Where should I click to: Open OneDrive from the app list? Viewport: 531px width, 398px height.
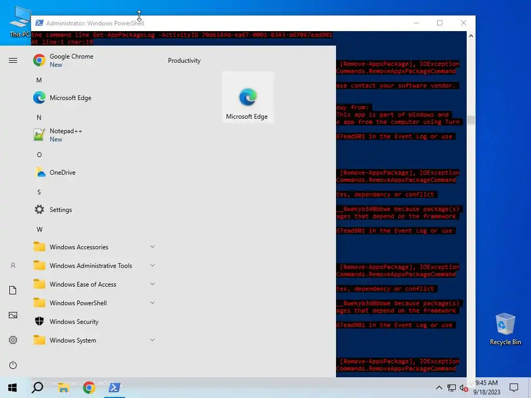pyautogui.click(x=95, y=172)
